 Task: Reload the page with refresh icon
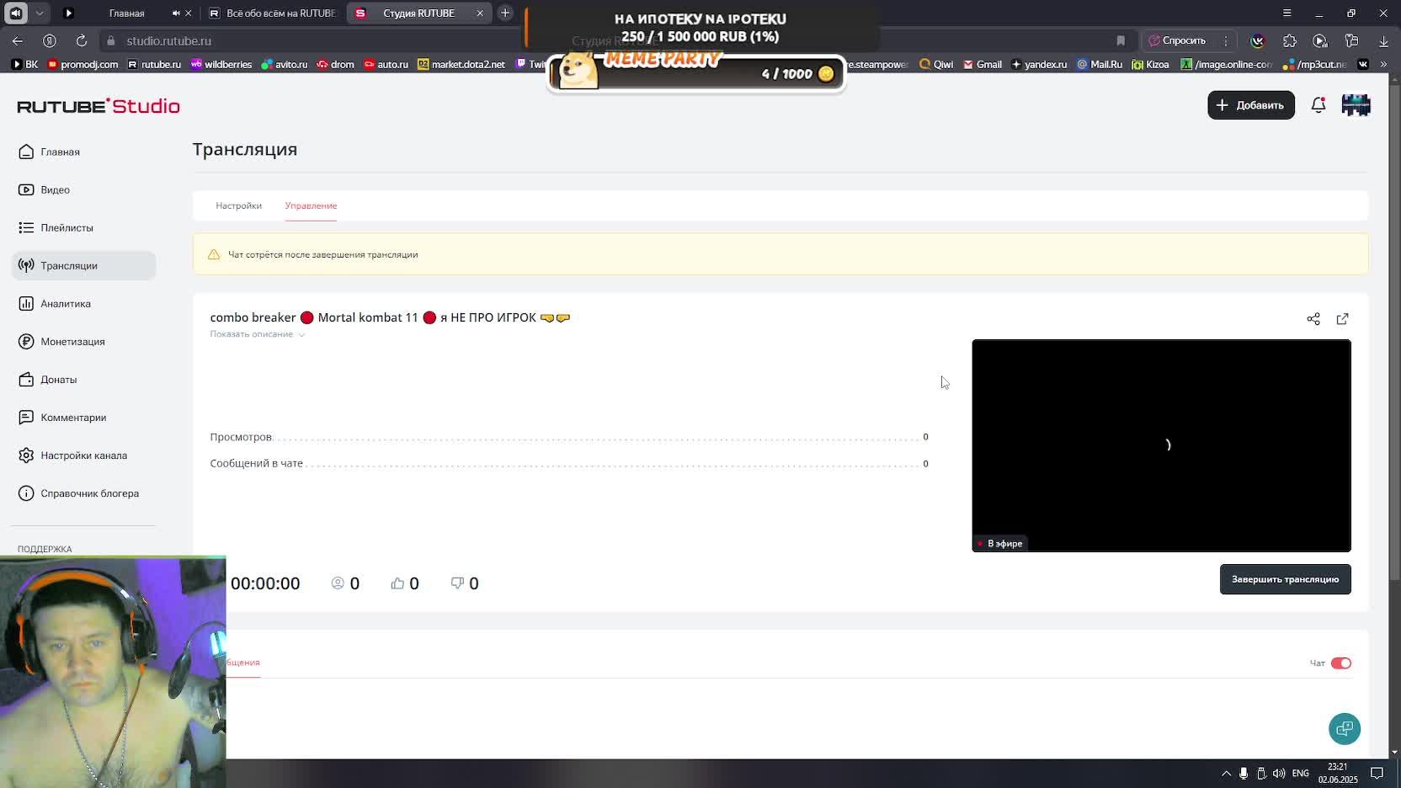(82, 40)
